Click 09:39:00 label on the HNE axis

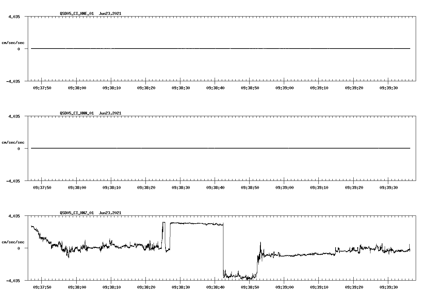click(284, 88)
